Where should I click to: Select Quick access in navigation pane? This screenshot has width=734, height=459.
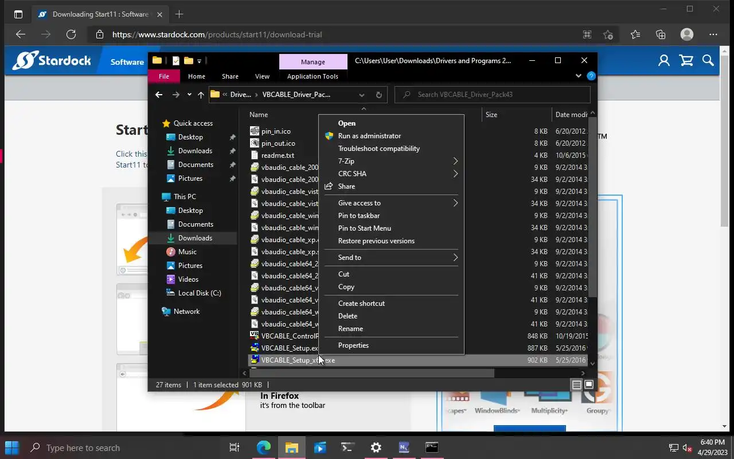[x=193, y=123]
